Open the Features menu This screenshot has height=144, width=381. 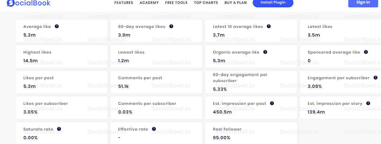(123, 3)
